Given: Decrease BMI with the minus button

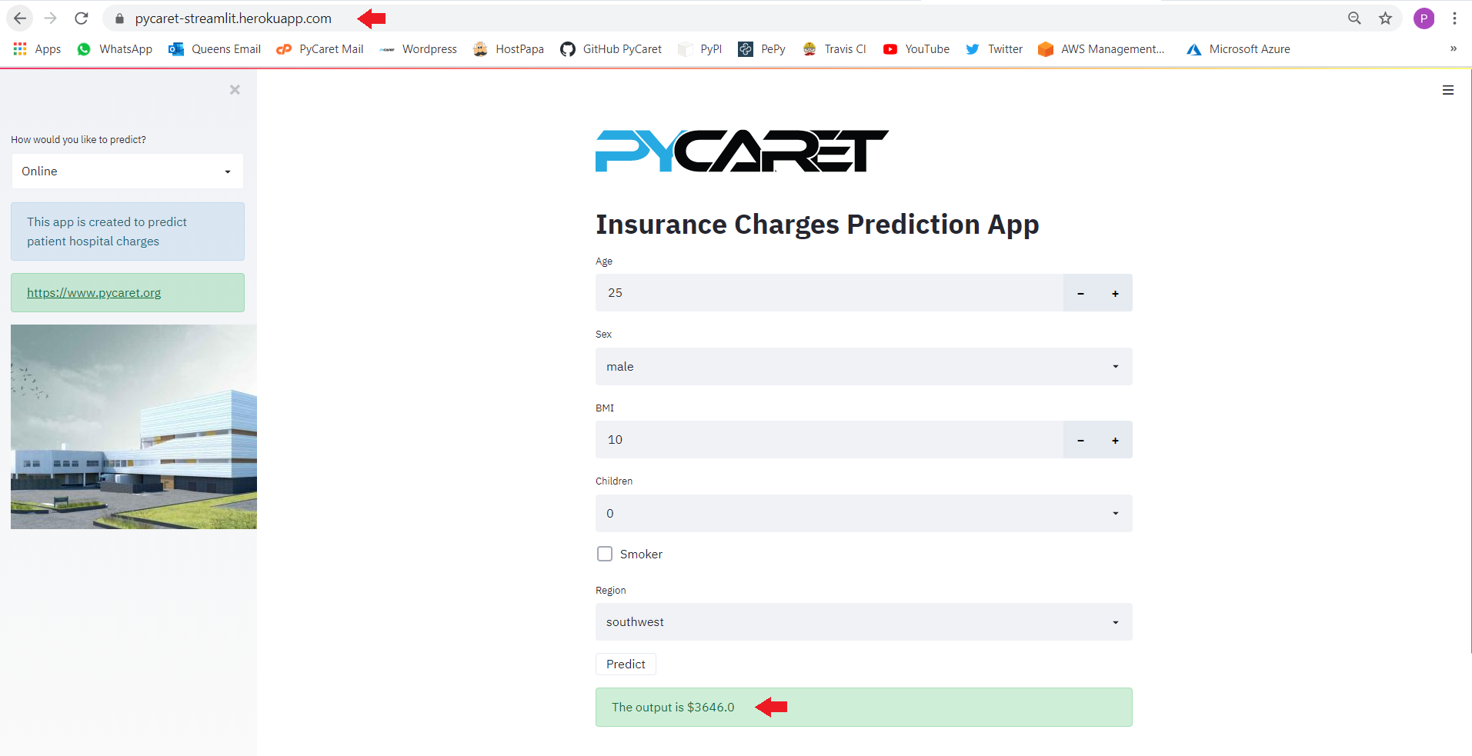Looking at the screenshot, I should click(1080, 440).
